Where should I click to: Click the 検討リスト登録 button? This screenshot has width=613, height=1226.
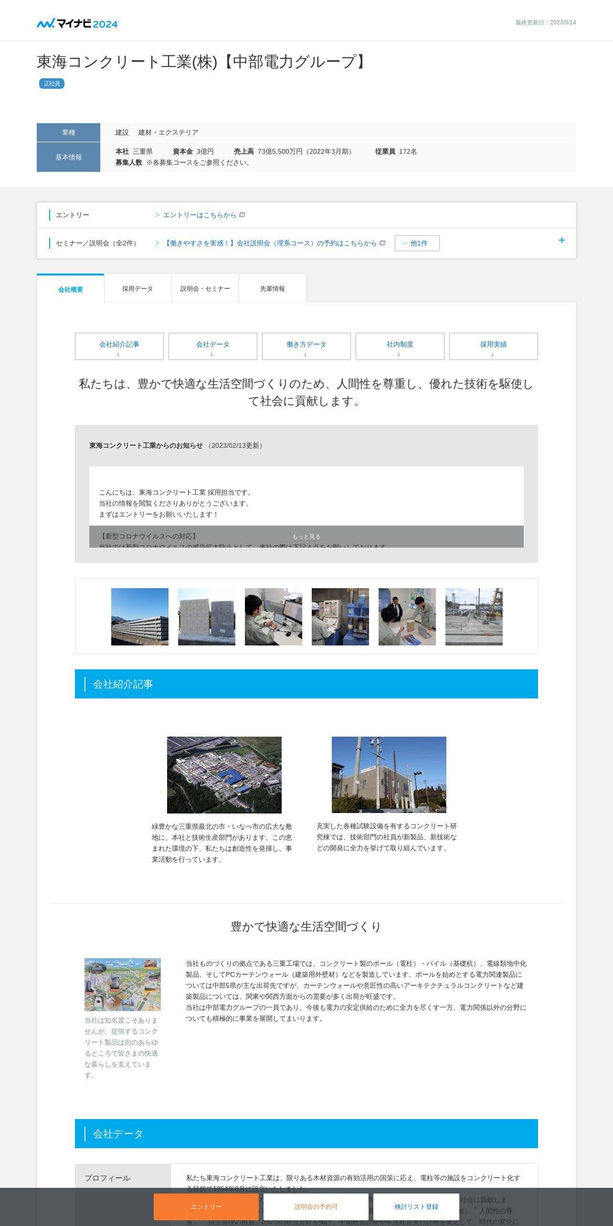click(x=416, y=1206)
